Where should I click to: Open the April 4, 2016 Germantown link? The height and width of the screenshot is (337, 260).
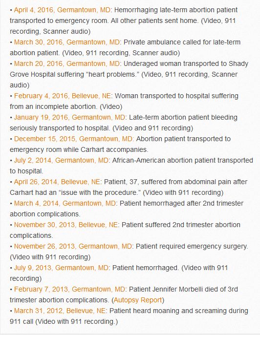(x=62, y=10)
